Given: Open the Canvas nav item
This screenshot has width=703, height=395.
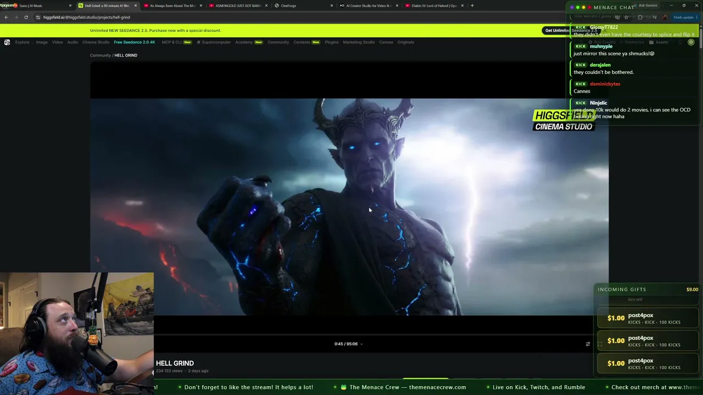Looking at the screenshot, I should 386,42.
